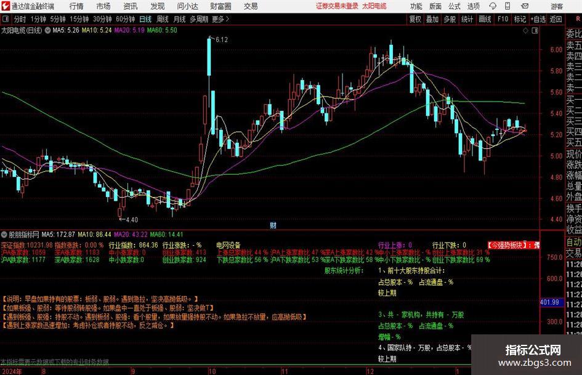Click the diamond icon above the price axis

[x=525, y=31]
